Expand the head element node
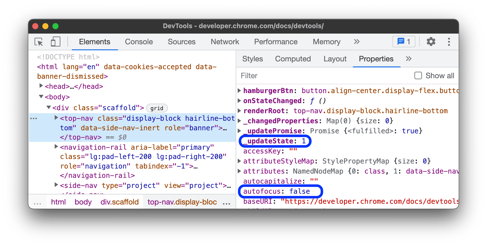487x246 pixels. point(41,86)
